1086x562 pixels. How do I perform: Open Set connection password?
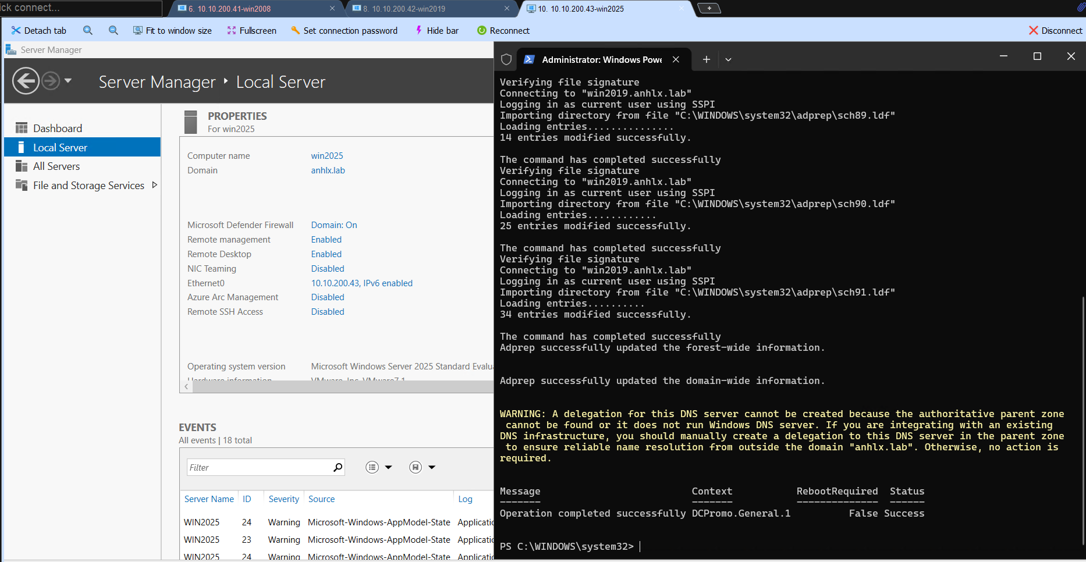tap(344, 30)
